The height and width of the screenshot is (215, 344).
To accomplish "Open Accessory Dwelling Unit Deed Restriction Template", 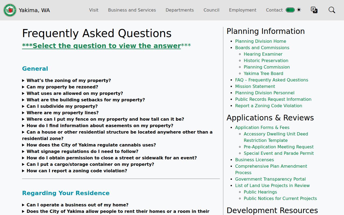I will tap(276, 137).
